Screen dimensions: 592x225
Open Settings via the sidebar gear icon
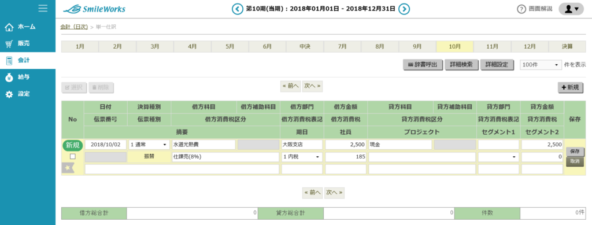(9, 94)
